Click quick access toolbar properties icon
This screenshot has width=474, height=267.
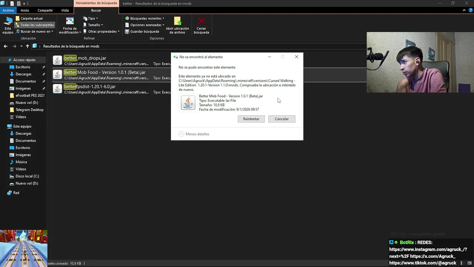pyautogui.click(x=11, y=3)
